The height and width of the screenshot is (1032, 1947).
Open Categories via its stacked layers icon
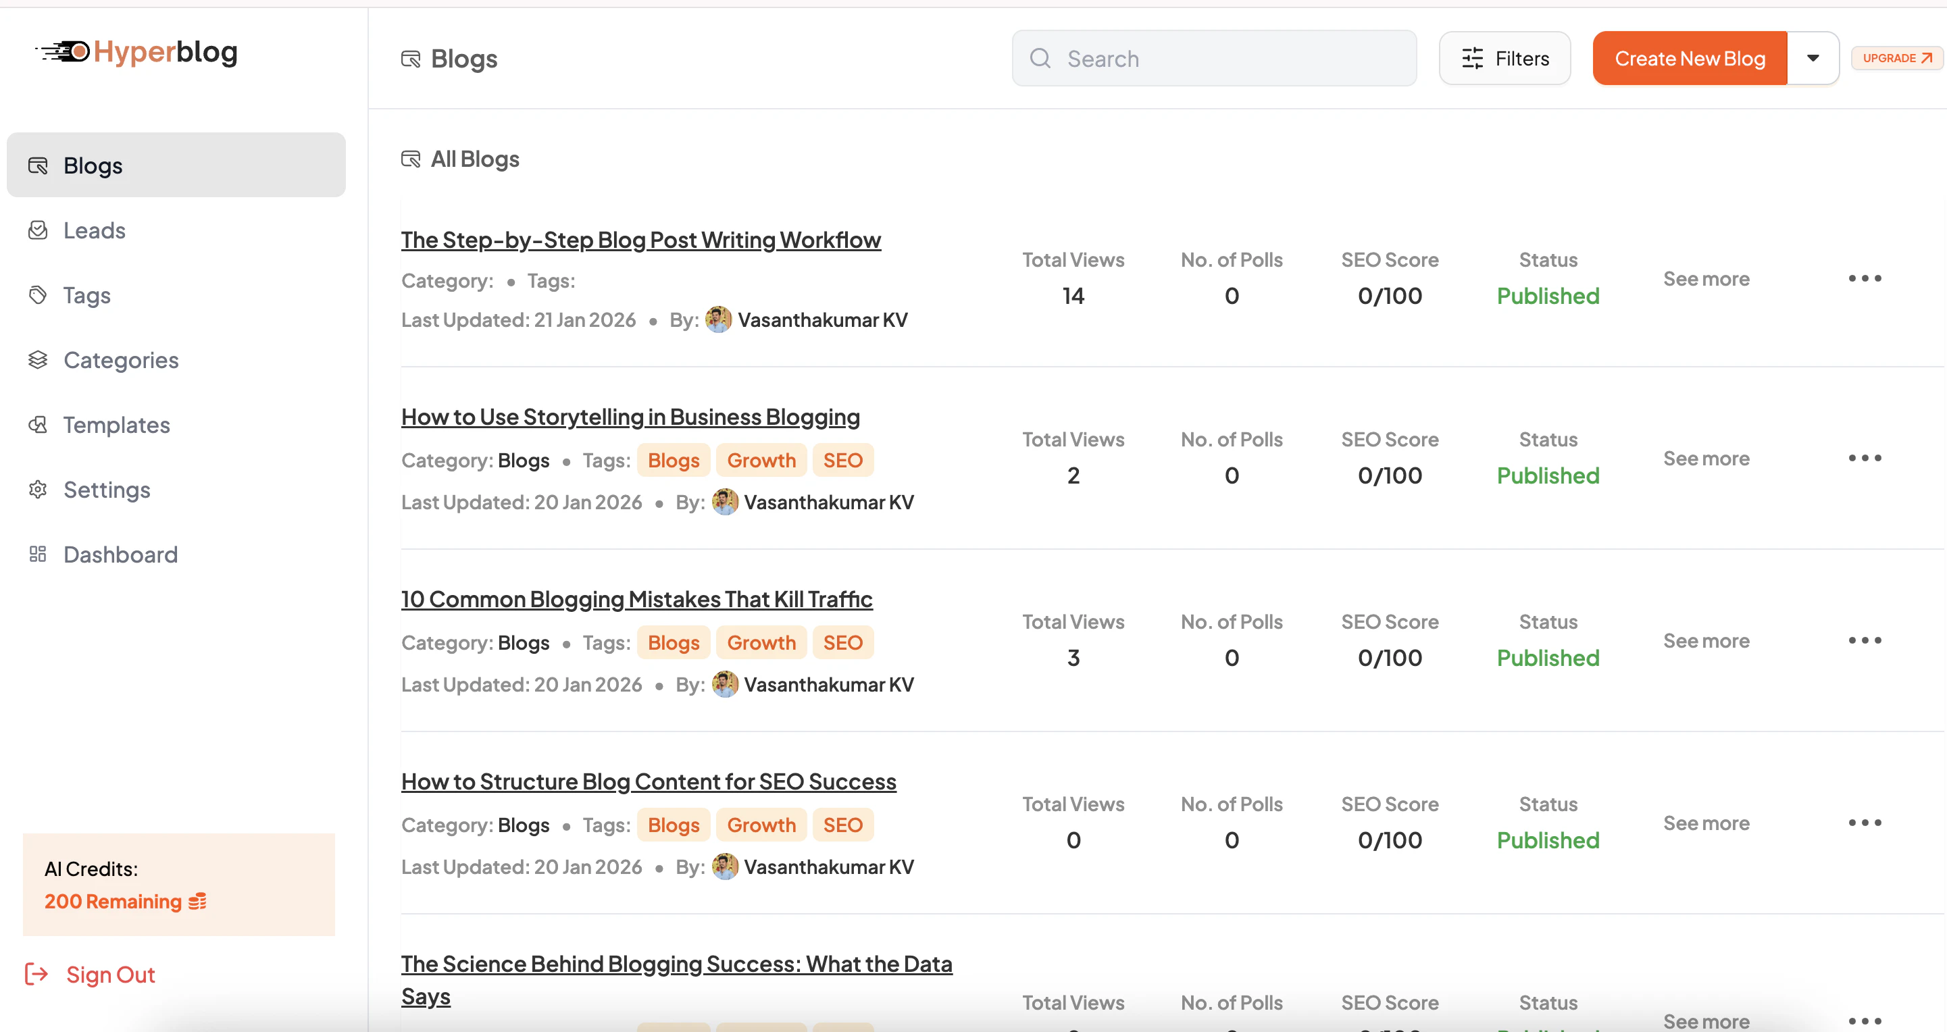click(x=38, y=359)
